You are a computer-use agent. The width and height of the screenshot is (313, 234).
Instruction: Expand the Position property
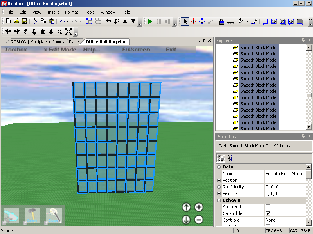(x=219, y=180)
